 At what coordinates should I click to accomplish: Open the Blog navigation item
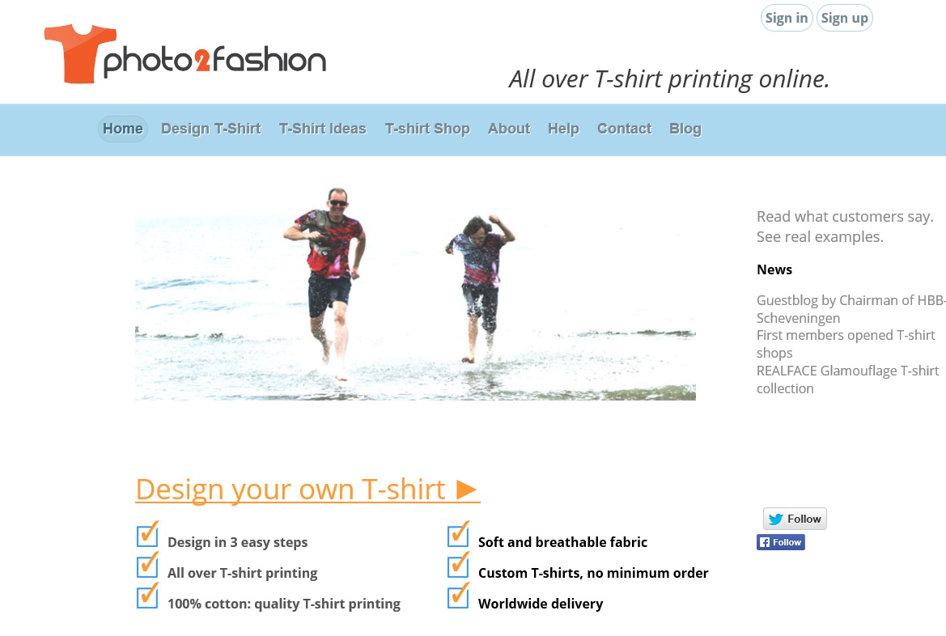[x=685, y=129]
